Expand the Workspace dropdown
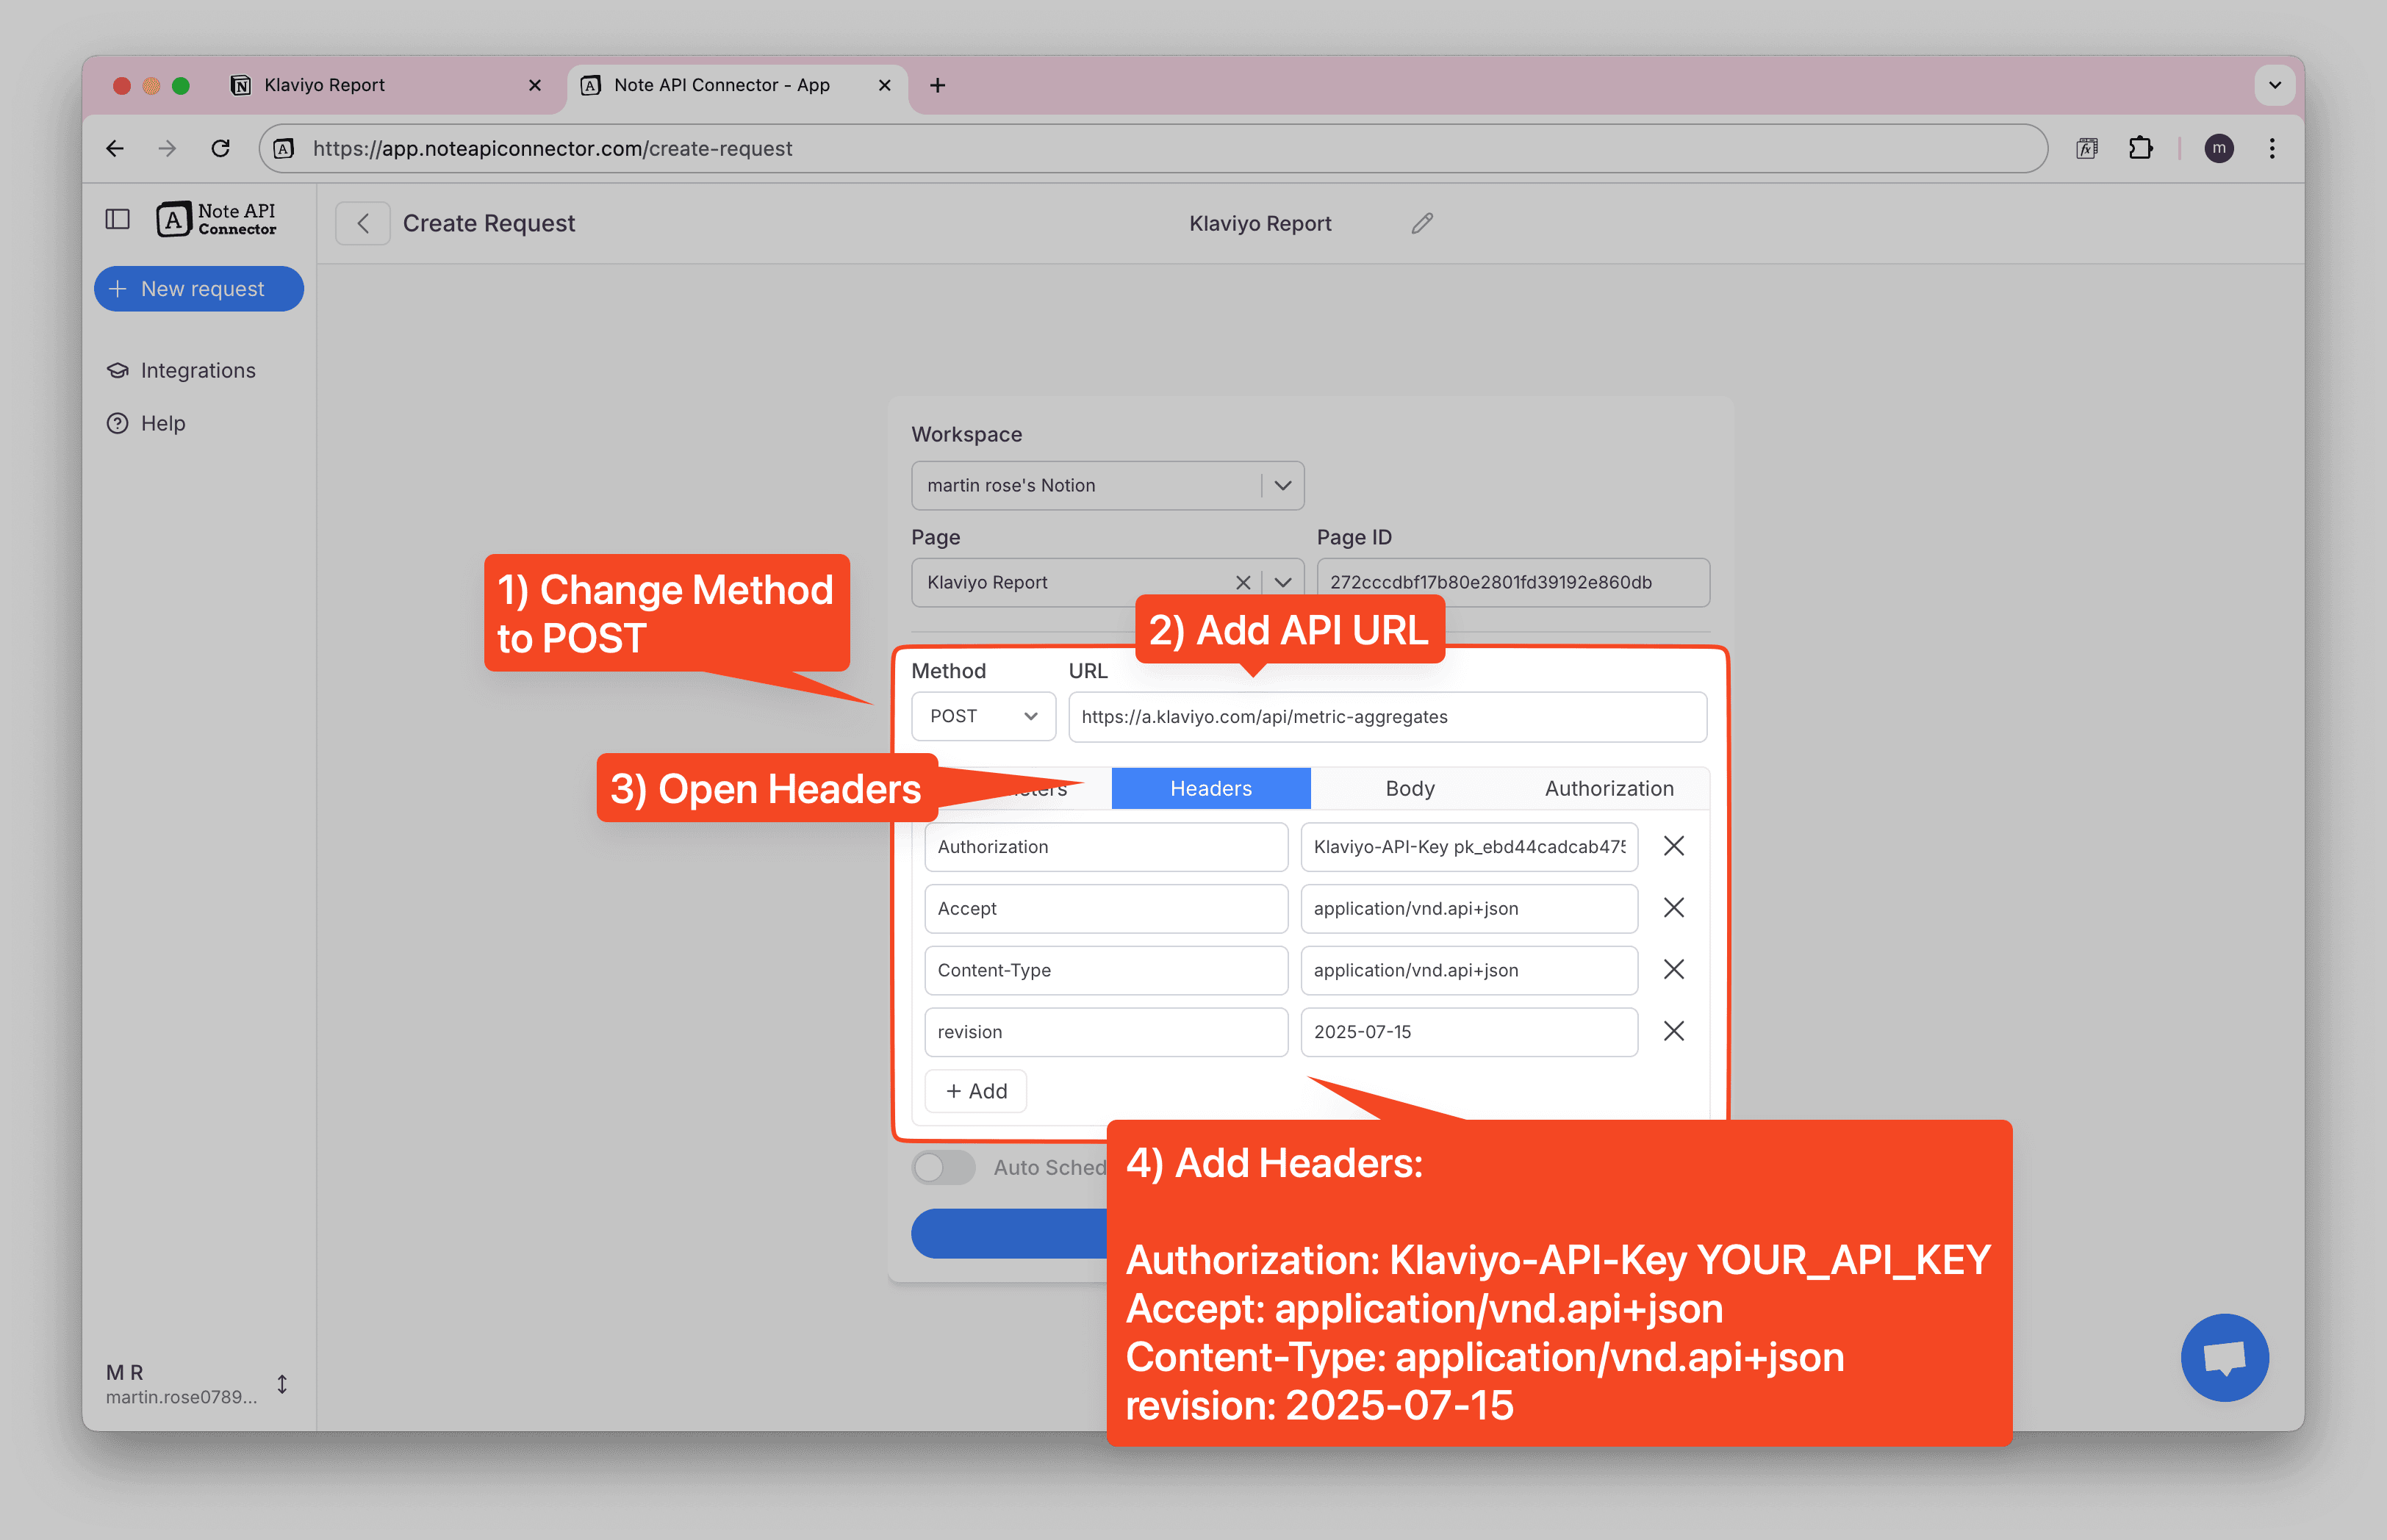2387x1540 pixels. pos(1282,485)
